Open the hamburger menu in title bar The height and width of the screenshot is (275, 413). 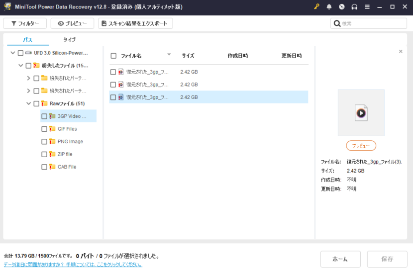(367, 7)
